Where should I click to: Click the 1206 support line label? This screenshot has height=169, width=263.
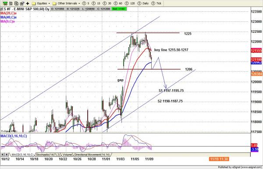[x=188, y=69]
